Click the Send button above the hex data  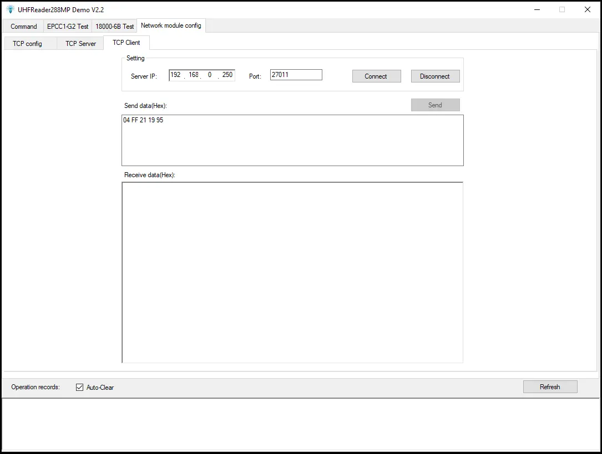pyautogui.click(x=435, y=105)
